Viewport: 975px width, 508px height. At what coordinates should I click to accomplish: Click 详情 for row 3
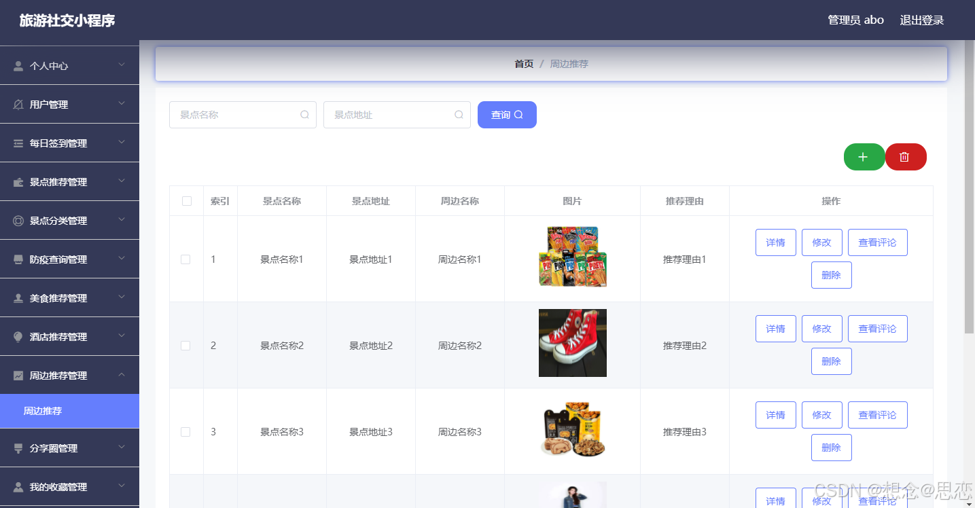tap(776, 415)
